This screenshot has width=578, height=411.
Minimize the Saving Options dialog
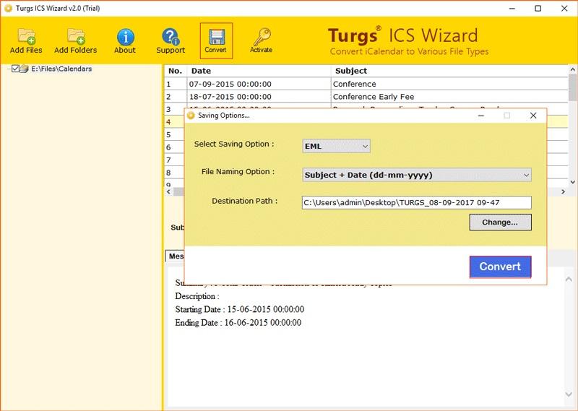(x=481, y=116)
